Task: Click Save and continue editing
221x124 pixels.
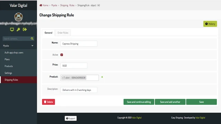Action: click(139, 102)
